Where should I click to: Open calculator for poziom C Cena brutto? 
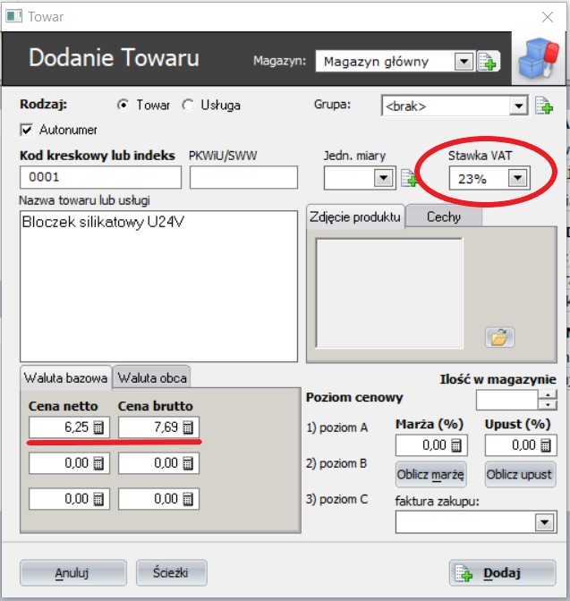[188, 499]
